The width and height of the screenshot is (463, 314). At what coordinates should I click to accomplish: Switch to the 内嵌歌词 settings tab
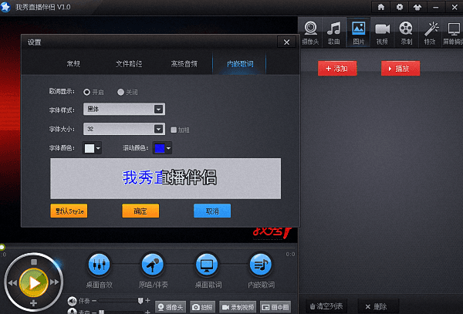(x=240, y=64)
